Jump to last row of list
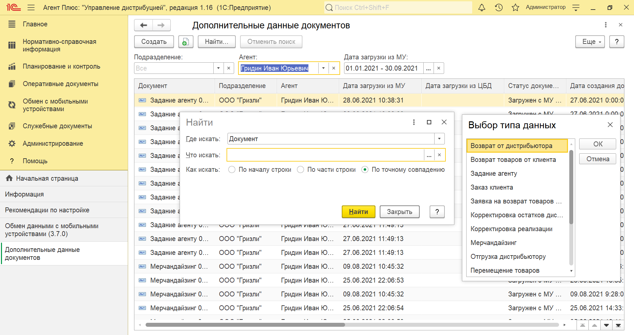 pyautogui.click(x=618, y=325)
